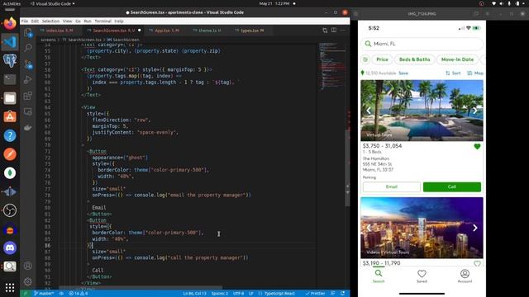
Task: Open the Account tab in bottom navigation
Action: (465, 276)
